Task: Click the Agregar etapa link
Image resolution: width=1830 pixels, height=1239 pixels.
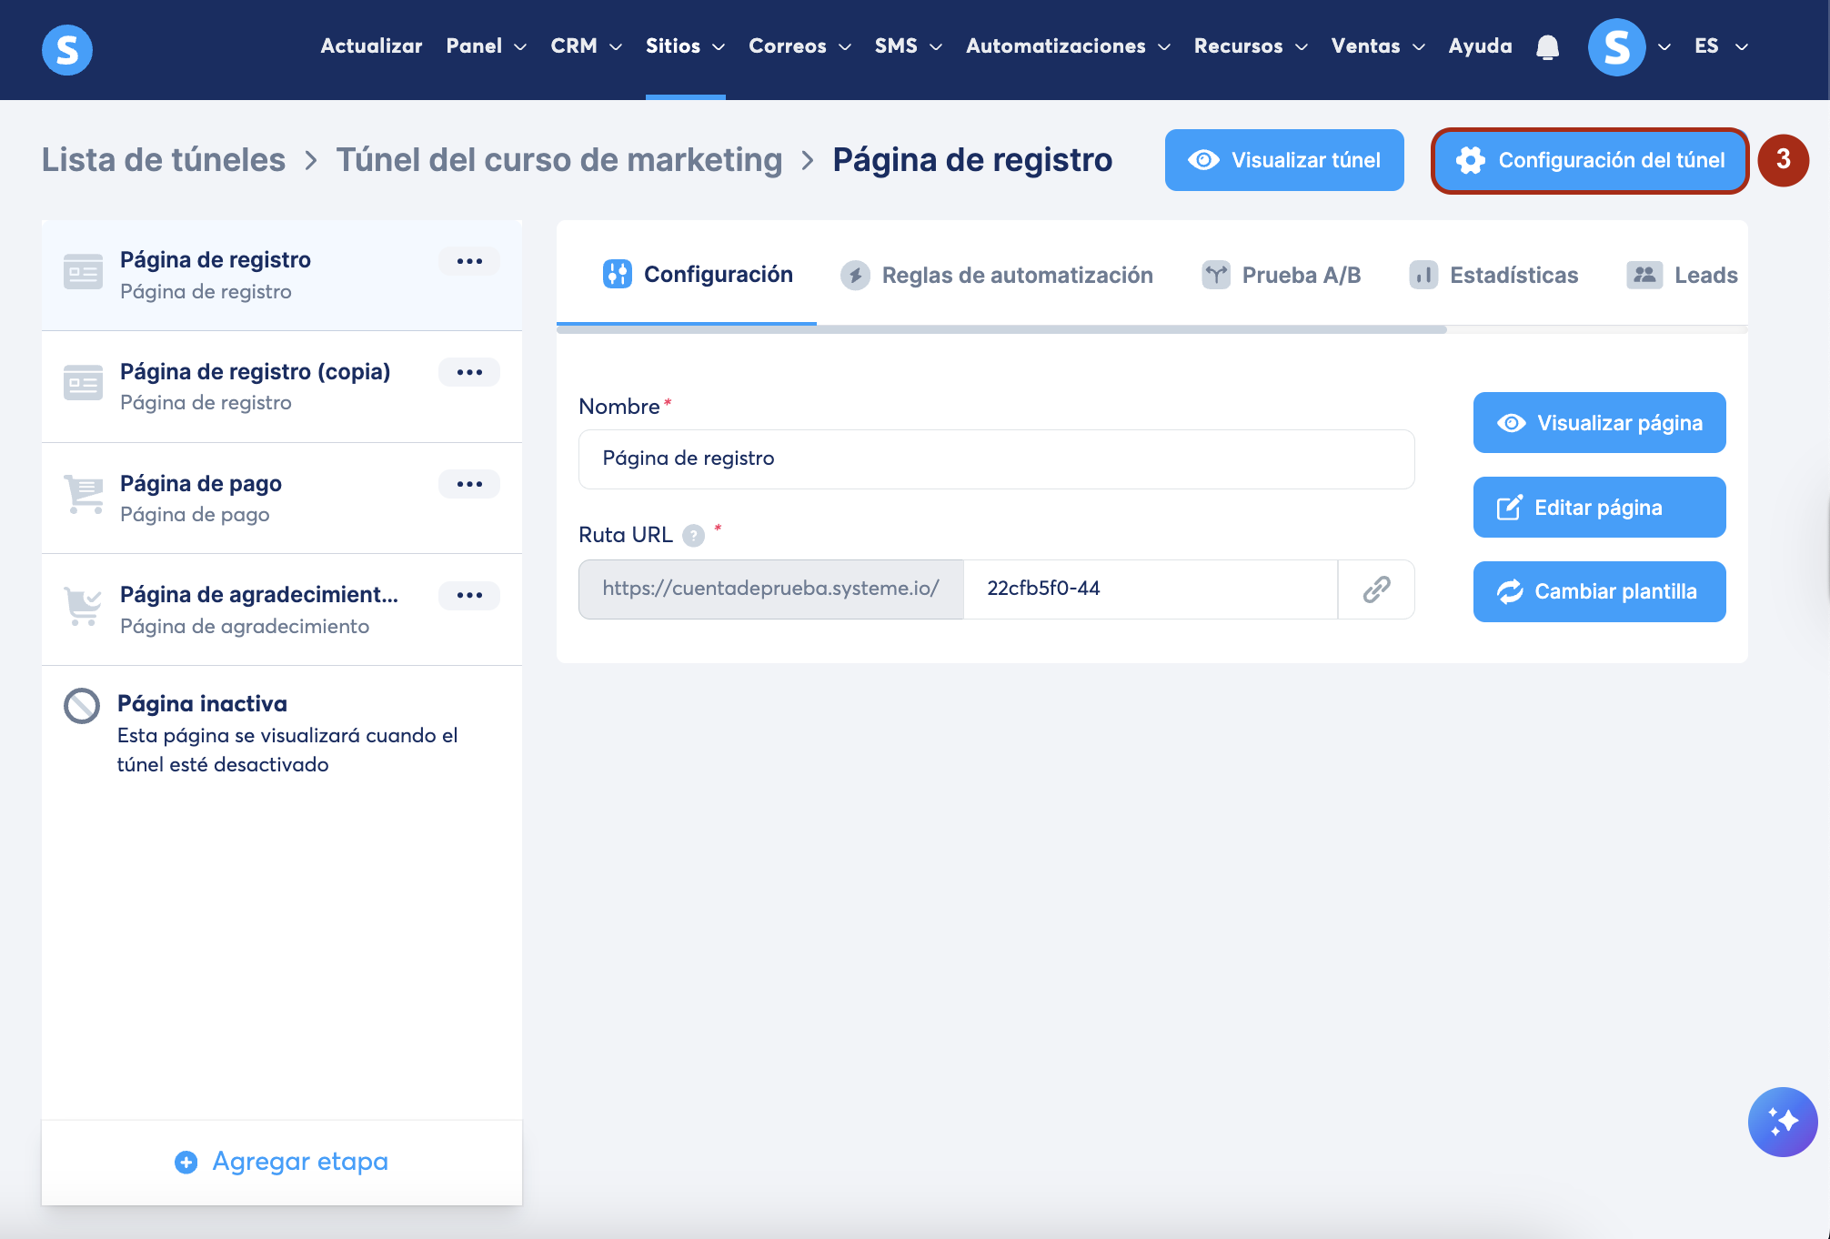Action: (x=282, y=1162)
